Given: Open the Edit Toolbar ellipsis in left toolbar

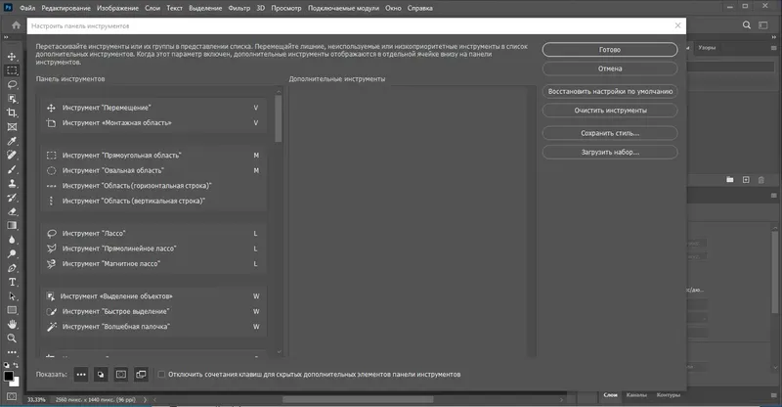Looking at the screenshot, I should click(12, 352).
